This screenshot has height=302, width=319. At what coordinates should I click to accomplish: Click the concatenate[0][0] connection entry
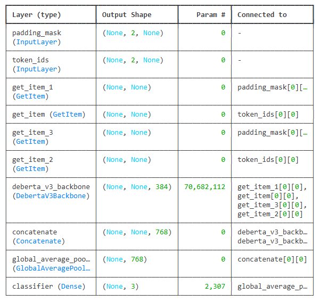[x=272, y=259]
